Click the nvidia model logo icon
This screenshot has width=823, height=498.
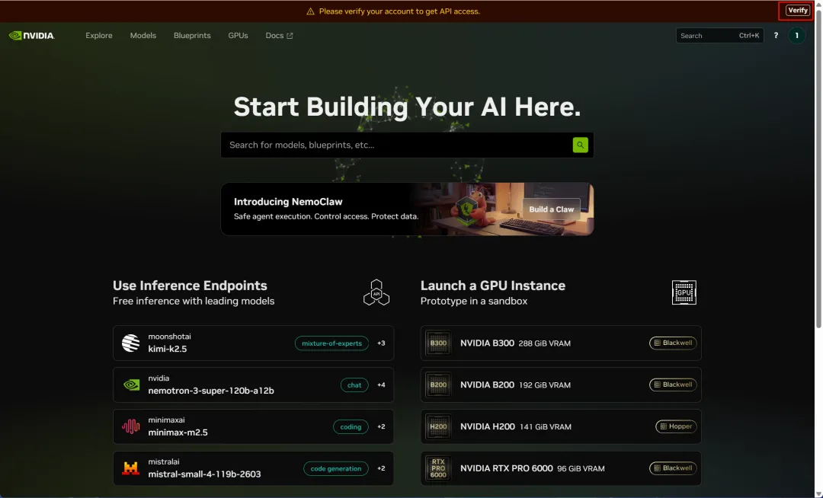(131, 385)
